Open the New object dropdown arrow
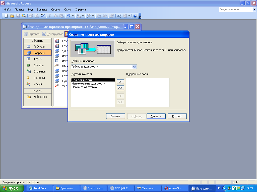This screenshot has height=192, width=257. pos(129,16)
